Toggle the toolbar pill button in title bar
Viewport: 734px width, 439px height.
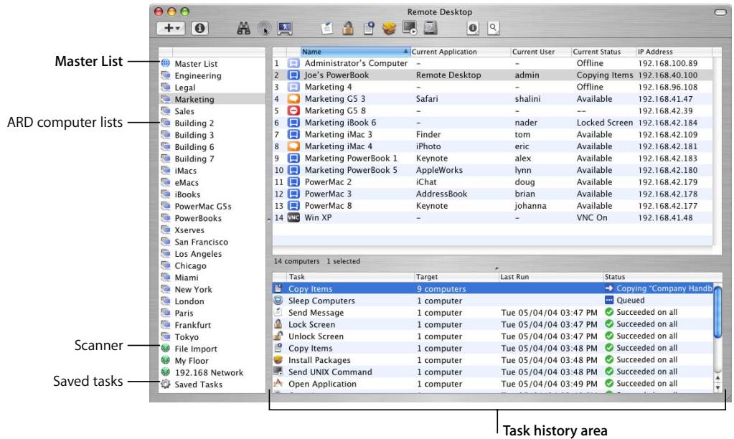pos(720,12)
